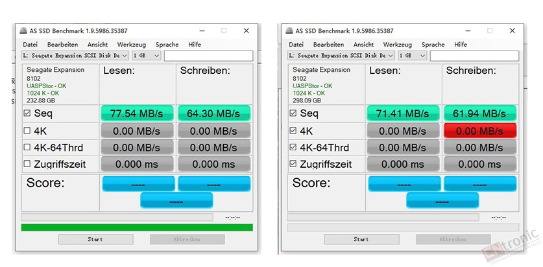543x267 pixels.
Task: Enable the Zugriffszeit checkbox in the left window
Action: [27, 164]
